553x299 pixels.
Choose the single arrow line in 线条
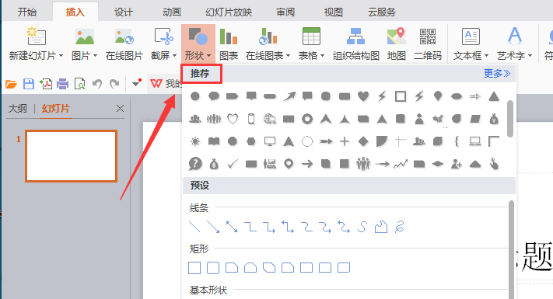point(213,227)
